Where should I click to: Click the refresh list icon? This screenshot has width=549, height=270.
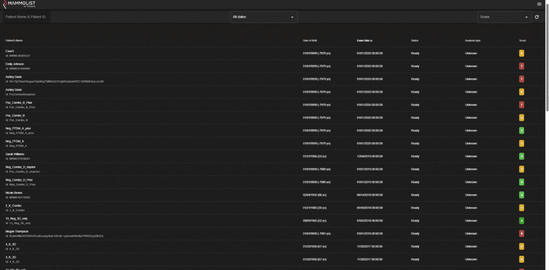[537, 17]
